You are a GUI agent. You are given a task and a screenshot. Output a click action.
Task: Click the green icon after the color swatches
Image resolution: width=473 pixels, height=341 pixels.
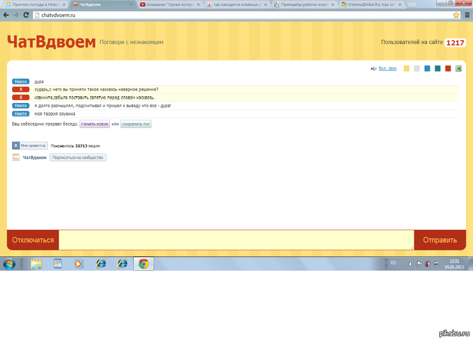(458, 68)
